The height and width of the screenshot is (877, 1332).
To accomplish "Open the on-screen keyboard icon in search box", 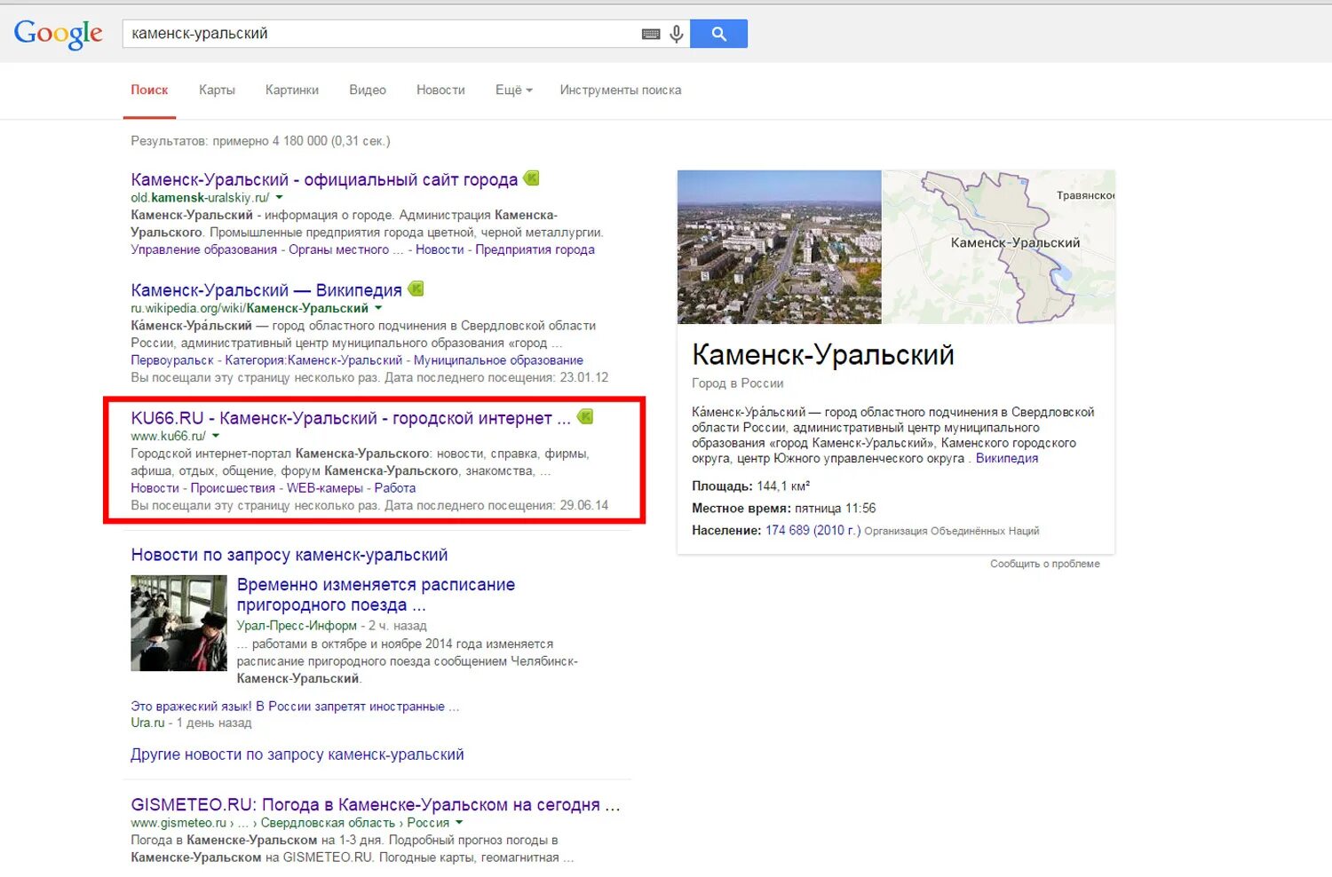I will (x=651, y=34).
